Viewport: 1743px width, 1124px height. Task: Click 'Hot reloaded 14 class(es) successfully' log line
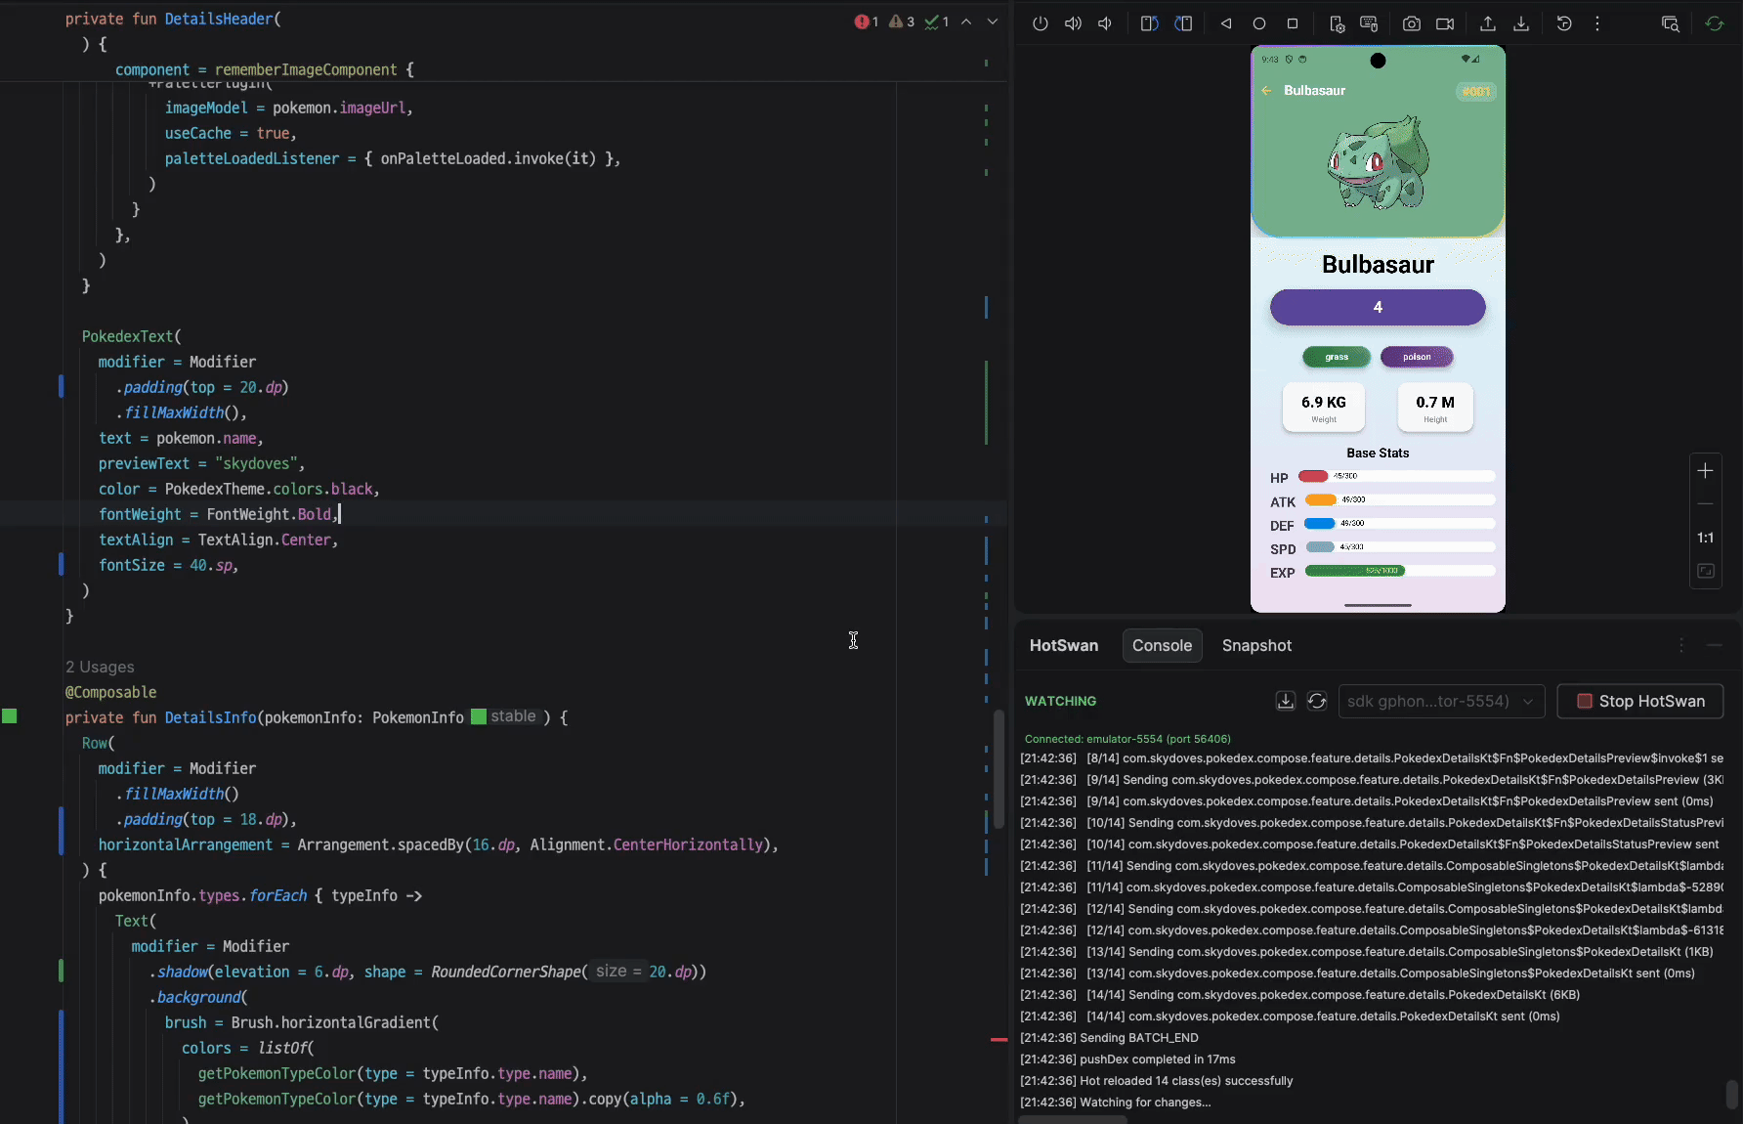[x=1186, y=1080]
